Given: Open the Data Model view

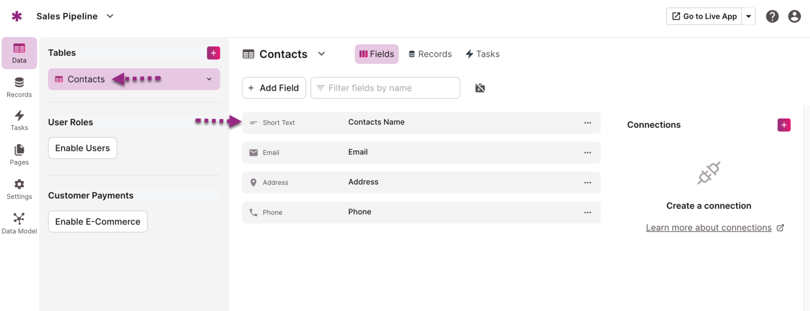Looking at the screenshot, I should click(19, 224).
